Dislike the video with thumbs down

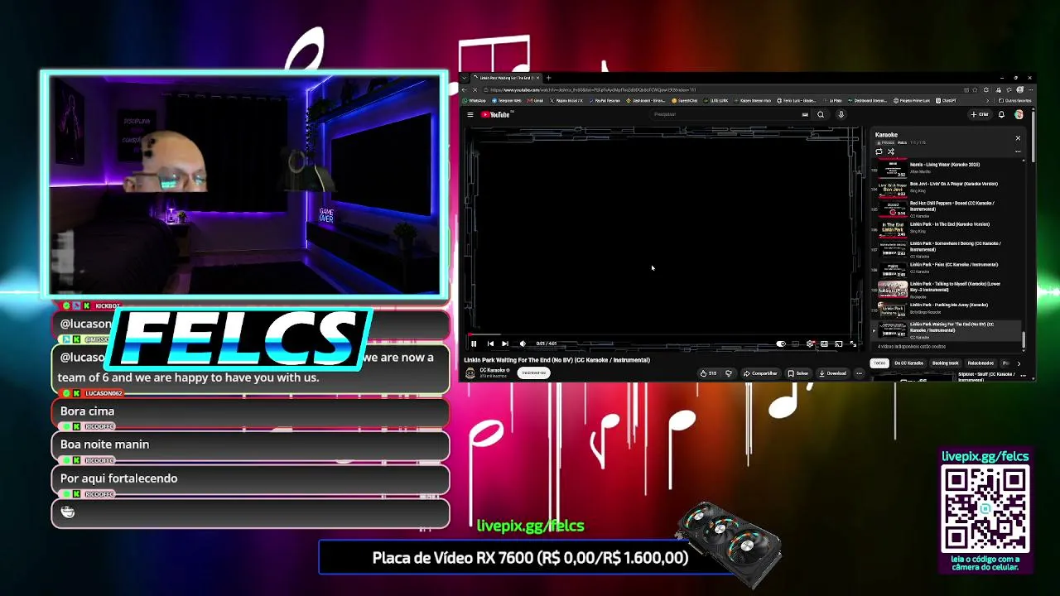729,373
